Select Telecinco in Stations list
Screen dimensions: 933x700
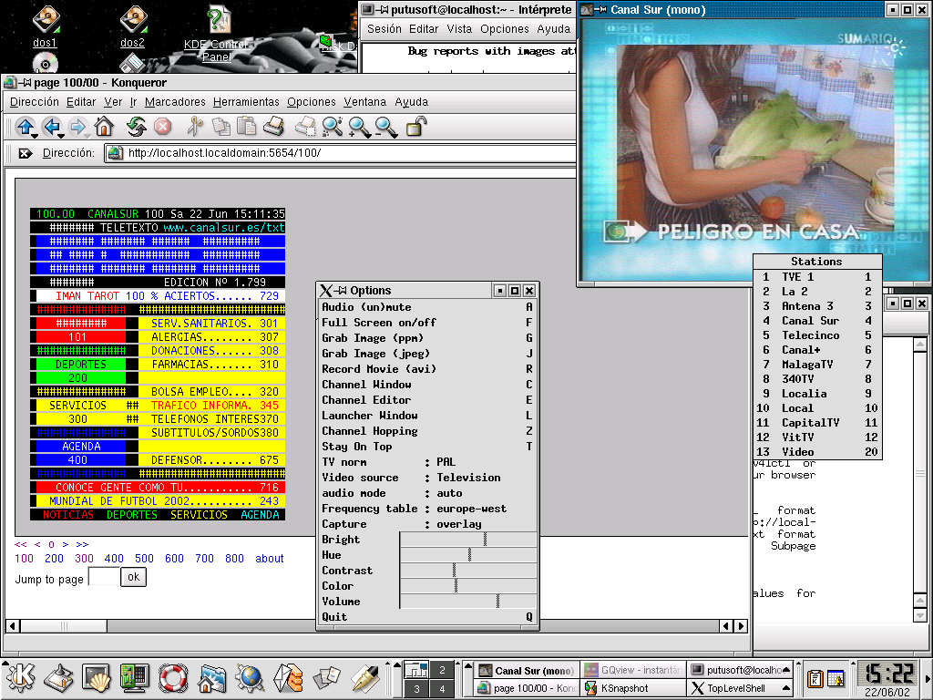tap(816, 335)
